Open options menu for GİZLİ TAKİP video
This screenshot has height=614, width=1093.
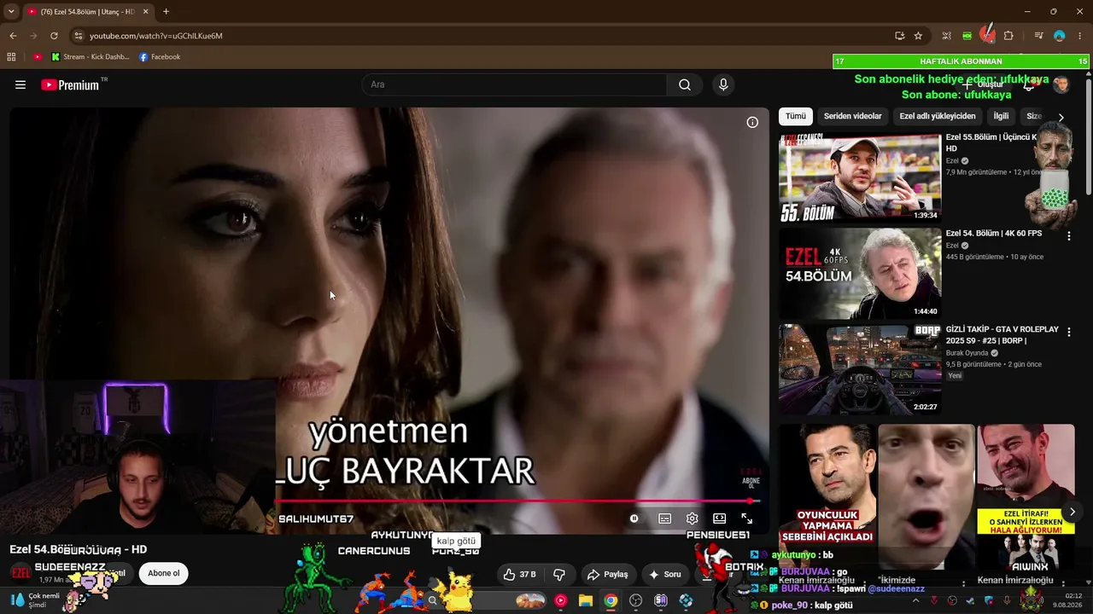tap(1068, 332)
